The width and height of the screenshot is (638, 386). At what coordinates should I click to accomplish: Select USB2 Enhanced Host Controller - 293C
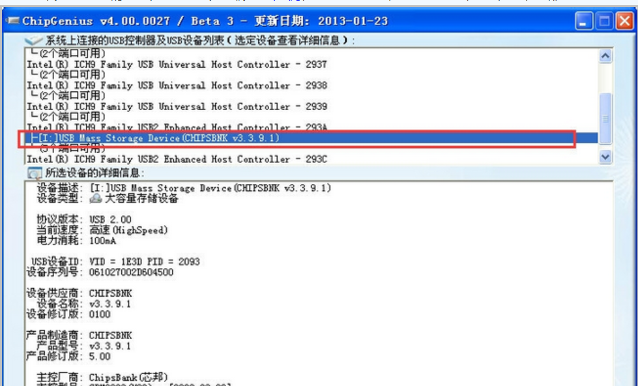pyautogui.click(x=176, y=159)
